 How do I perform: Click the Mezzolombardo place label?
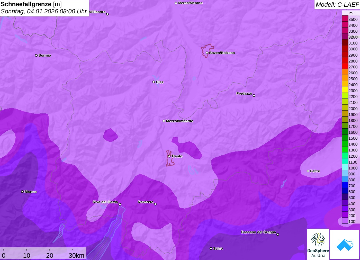click(180, 121)
